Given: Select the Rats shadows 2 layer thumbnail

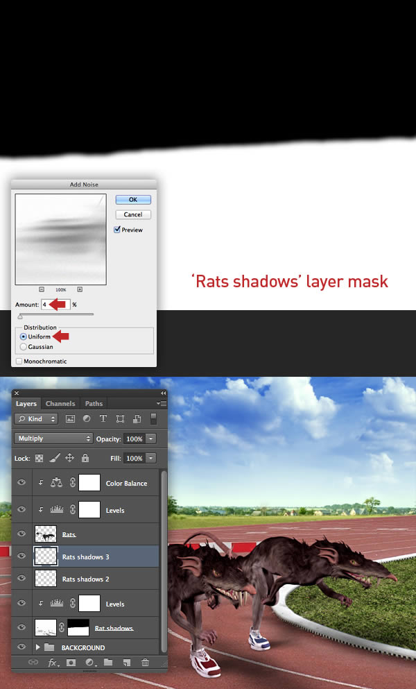Looking at the screenshot, I should [46, 579].
